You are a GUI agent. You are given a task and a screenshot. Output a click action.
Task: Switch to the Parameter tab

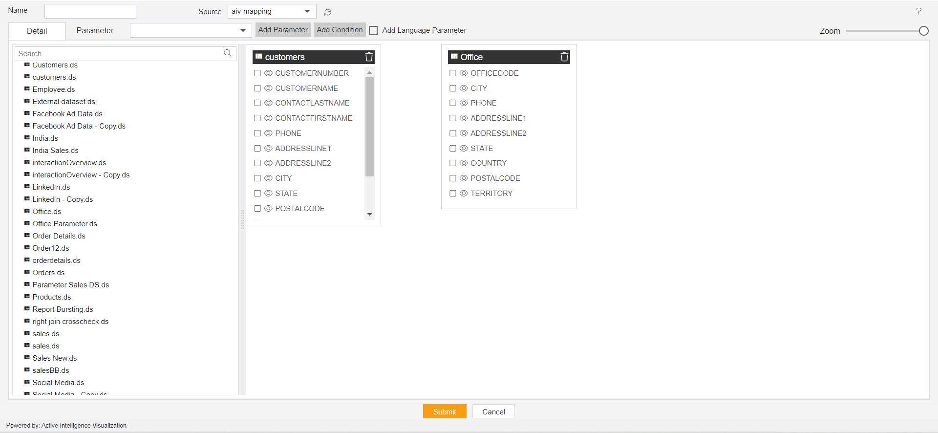(x=95, y=30)
